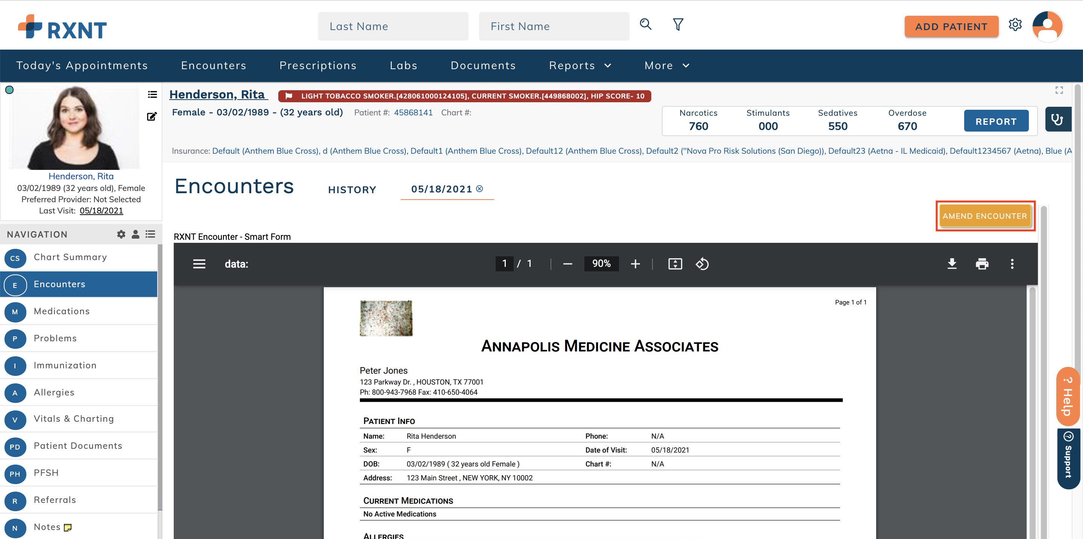Print the encounter PDF
The image size is (1083, 539).
tap(982, 264)
